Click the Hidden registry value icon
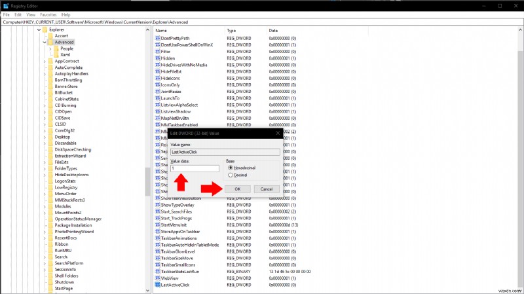The height and width of the screenshot is (294, 524). (x=158, y=58)
